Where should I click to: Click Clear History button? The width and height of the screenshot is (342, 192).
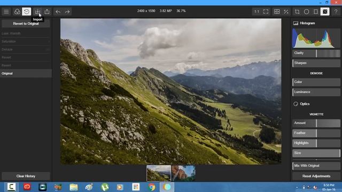(26, 176)
